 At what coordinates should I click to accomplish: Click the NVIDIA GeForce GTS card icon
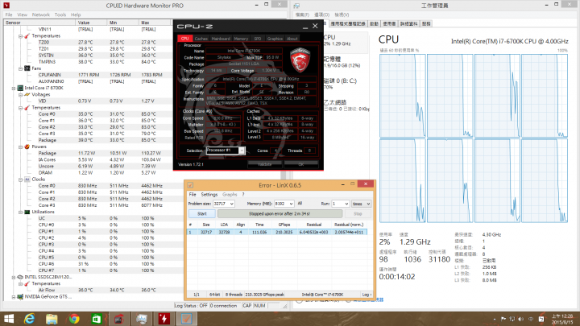click(21, 296)
